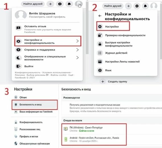
Task: Click Найти друзей button in first panel
Action: [33, 4]
